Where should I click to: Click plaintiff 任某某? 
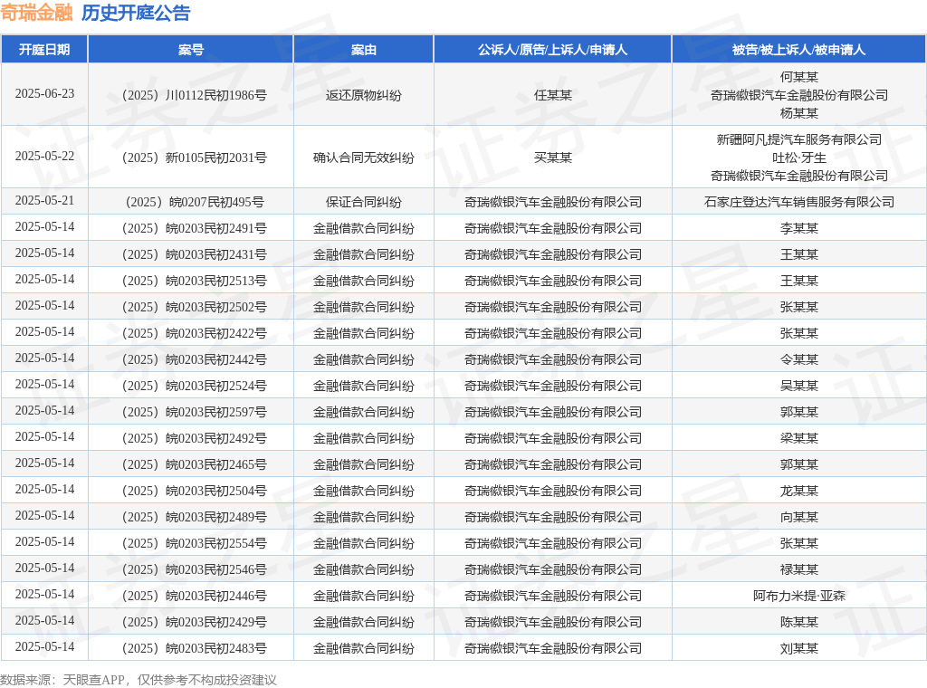click(x=553, y=95)
